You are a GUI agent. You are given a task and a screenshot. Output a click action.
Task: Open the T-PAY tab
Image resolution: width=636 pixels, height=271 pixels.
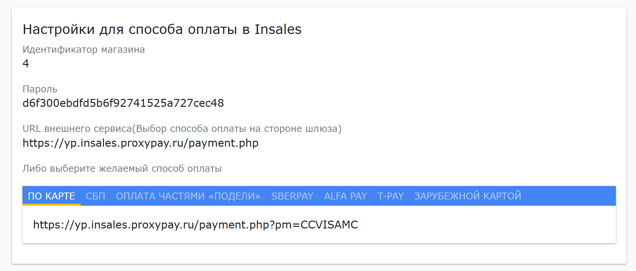click(391, 196)
